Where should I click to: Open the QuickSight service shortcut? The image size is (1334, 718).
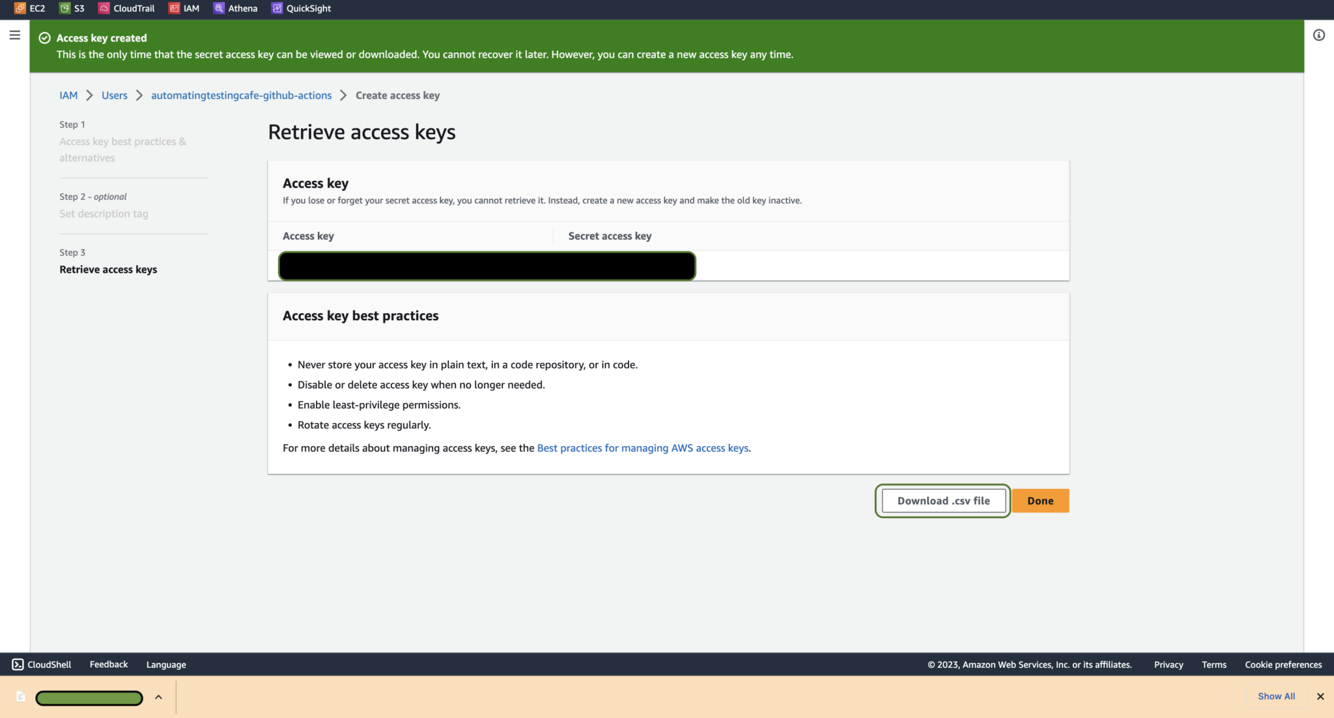click(x=300, y=8)
